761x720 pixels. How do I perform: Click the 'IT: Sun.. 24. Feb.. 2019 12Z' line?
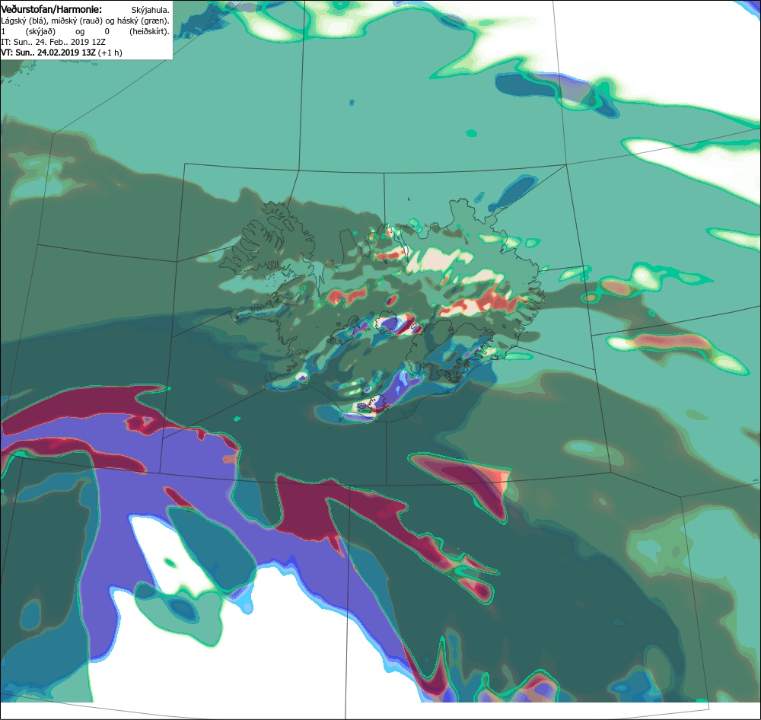pyautogui.click(x=53, y=42)
